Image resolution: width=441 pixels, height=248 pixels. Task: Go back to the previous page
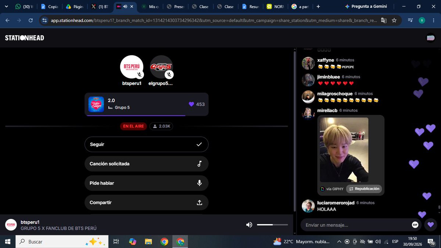click(7, 21)
